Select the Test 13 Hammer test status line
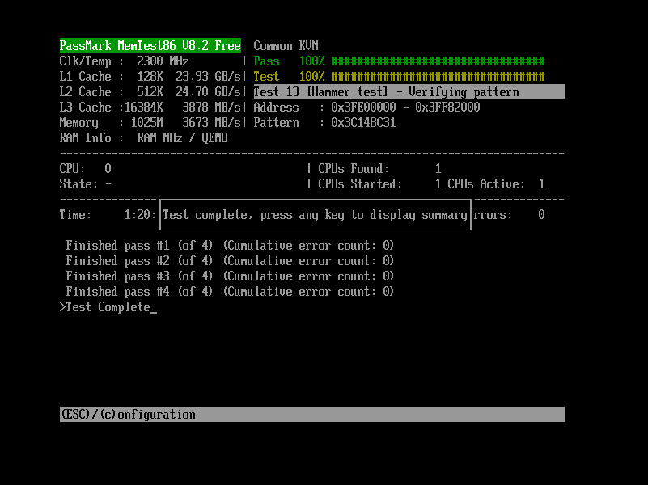Screen dimensions: 648x485 (409, 91)
